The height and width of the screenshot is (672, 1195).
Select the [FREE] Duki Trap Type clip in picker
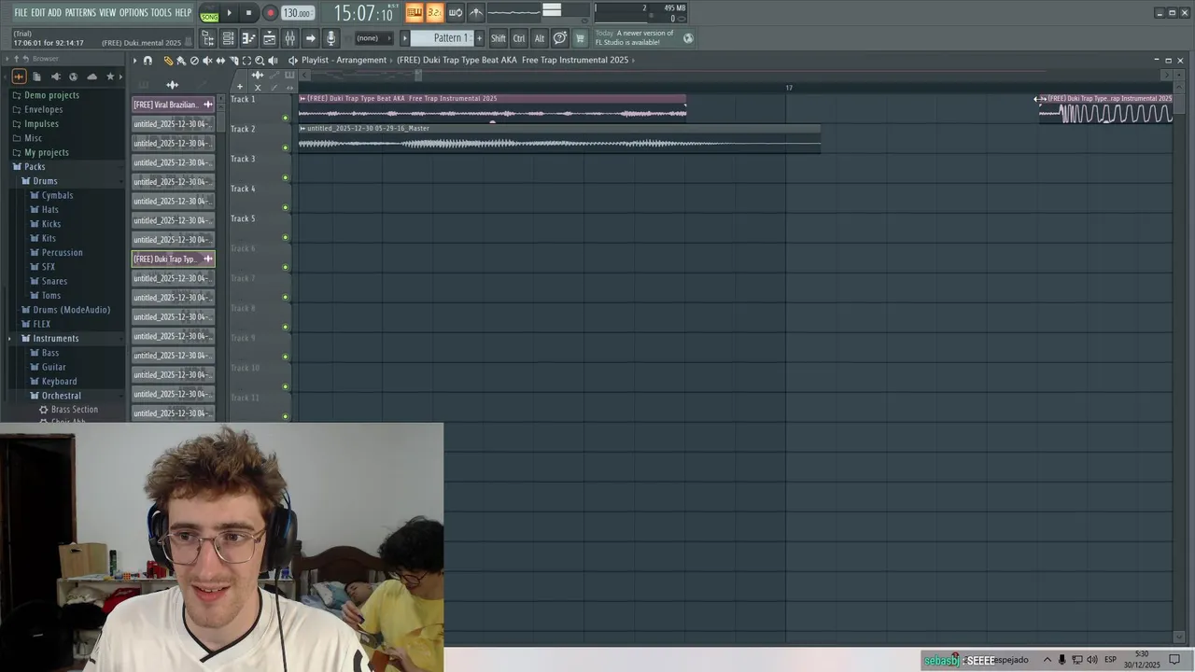pyautogui.click(x=173, y=259)
